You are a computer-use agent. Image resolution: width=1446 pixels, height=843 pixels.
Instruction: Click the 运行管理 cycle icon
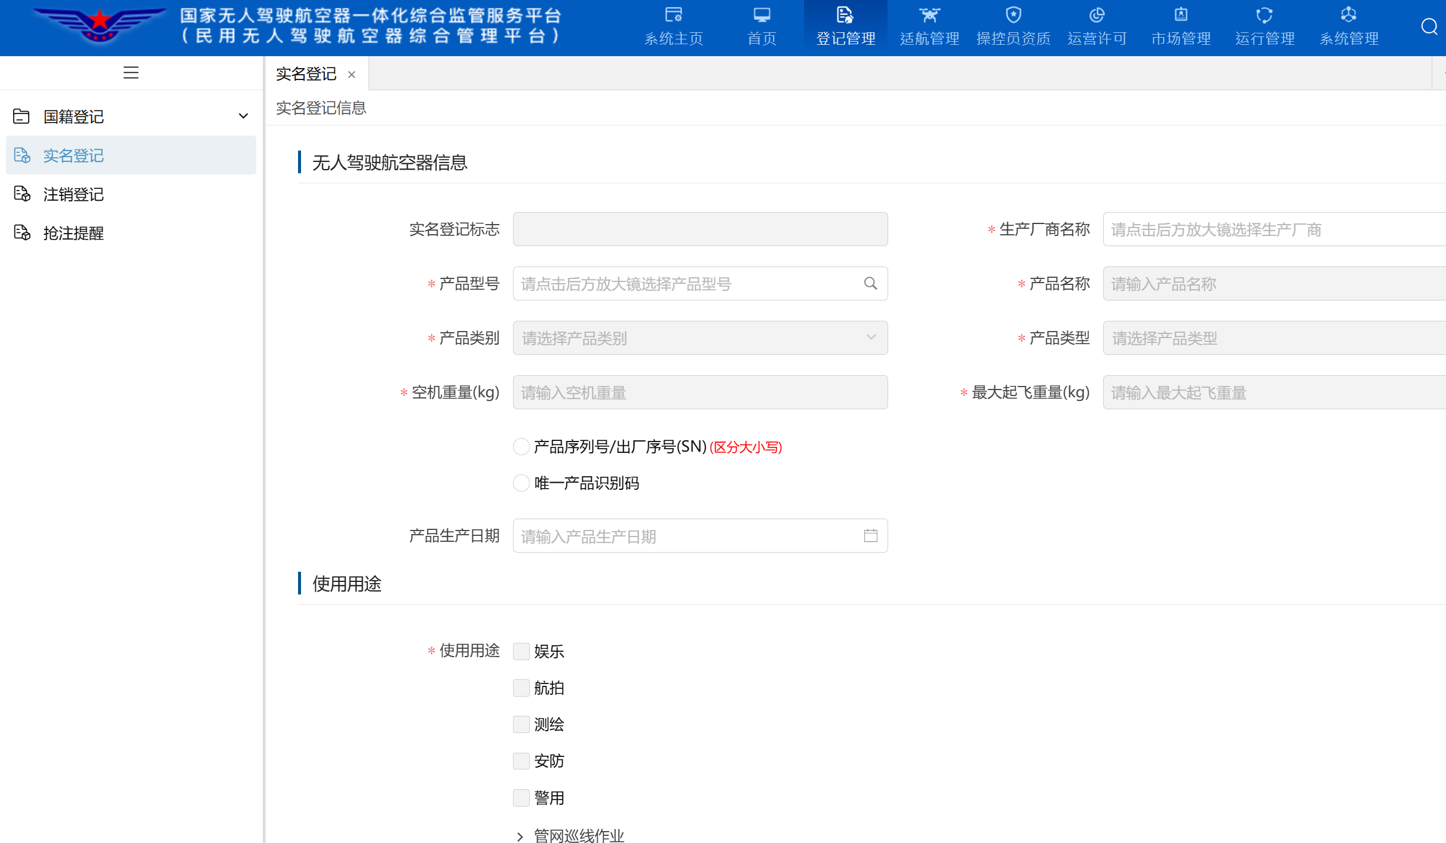pyautogui.click(x=1264, y=14)
